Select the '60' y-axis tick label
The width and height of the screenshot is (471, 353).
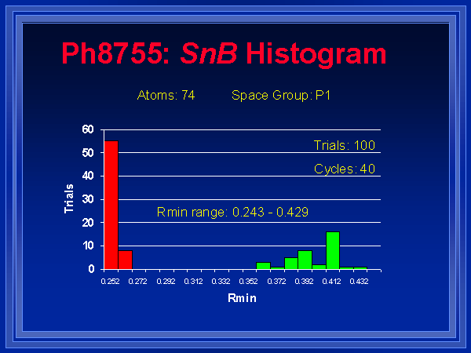point(88,129)
